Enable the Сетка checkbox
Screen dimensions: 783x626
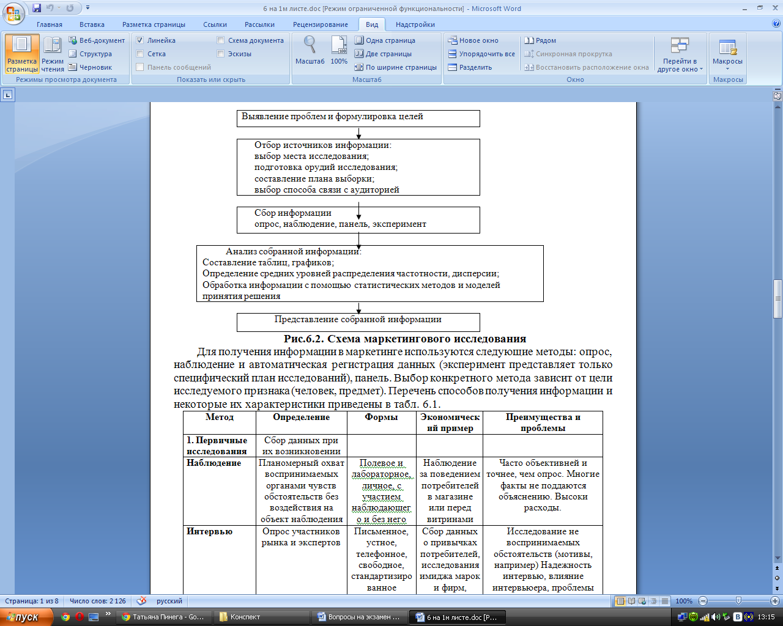click(139, 54)
